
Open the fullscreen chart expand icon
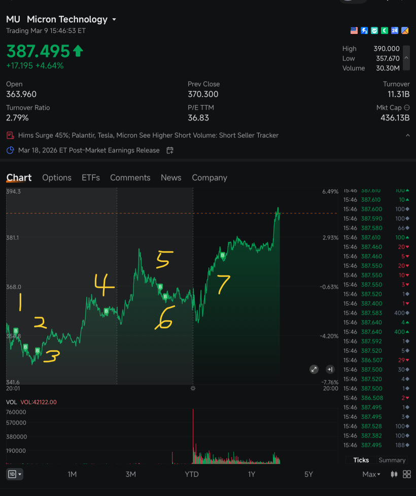tap(314, 369)
